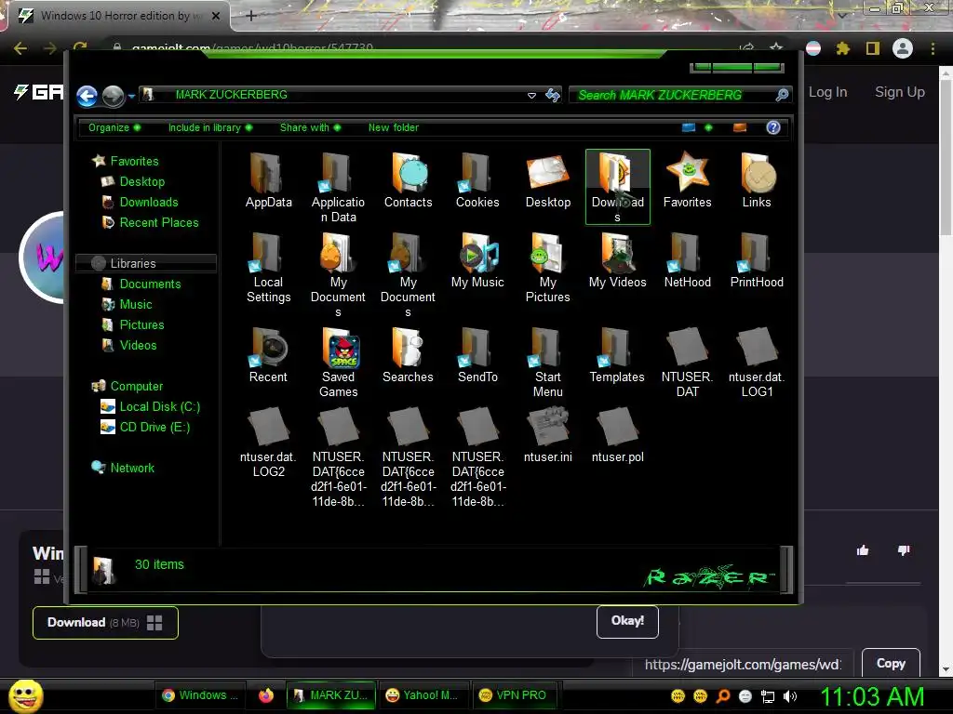Select Recent Places in the sidebar
953x714 pixels.
pyautogui.click(x=150, y=222)
